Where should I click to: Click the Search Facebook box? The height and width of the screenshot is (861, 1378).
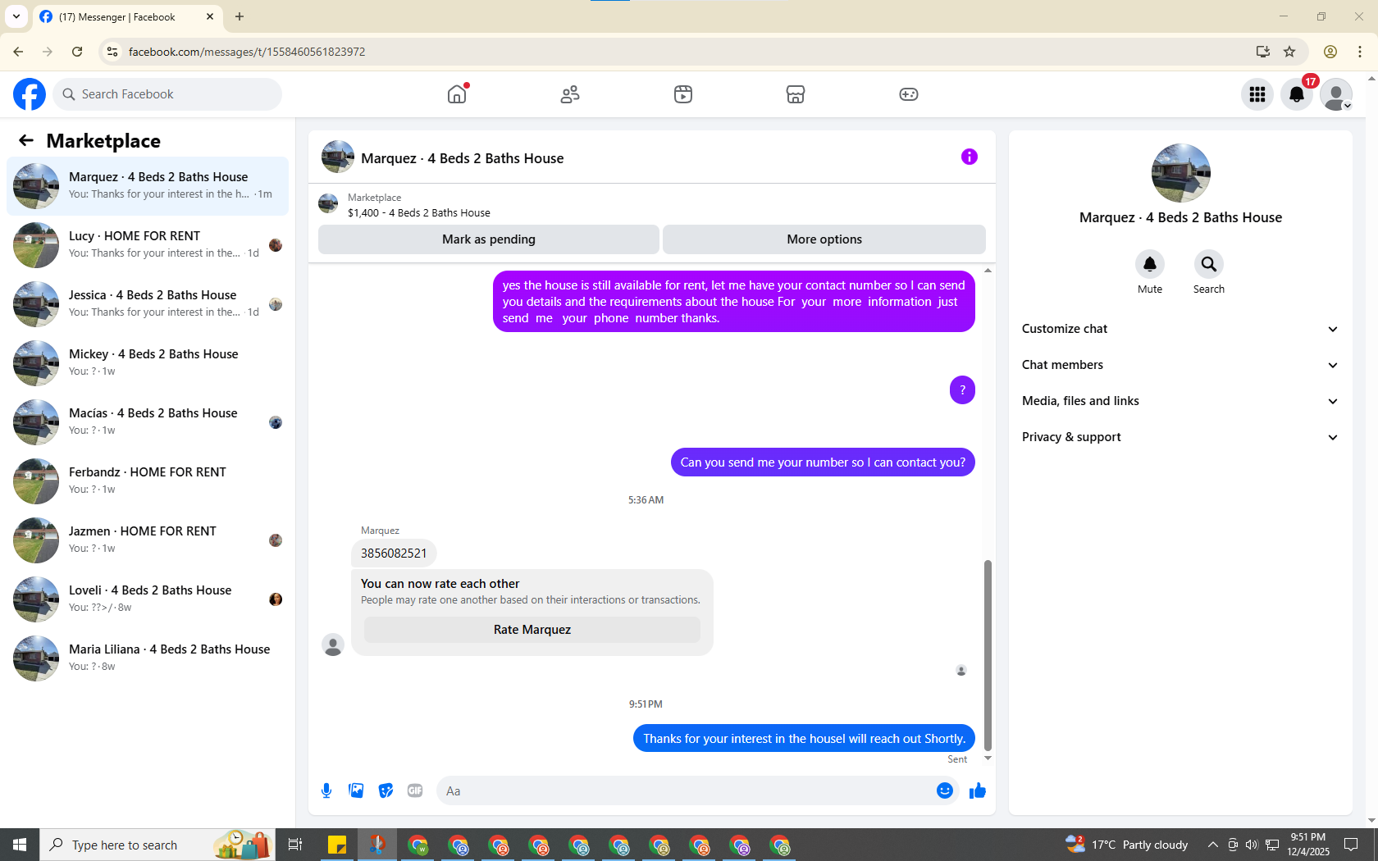click(167, 94)
